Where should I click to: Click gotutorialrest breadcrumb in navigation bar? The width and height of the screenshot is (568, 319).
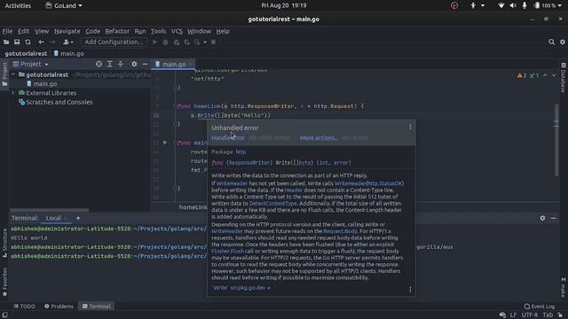tap(26, 53)
